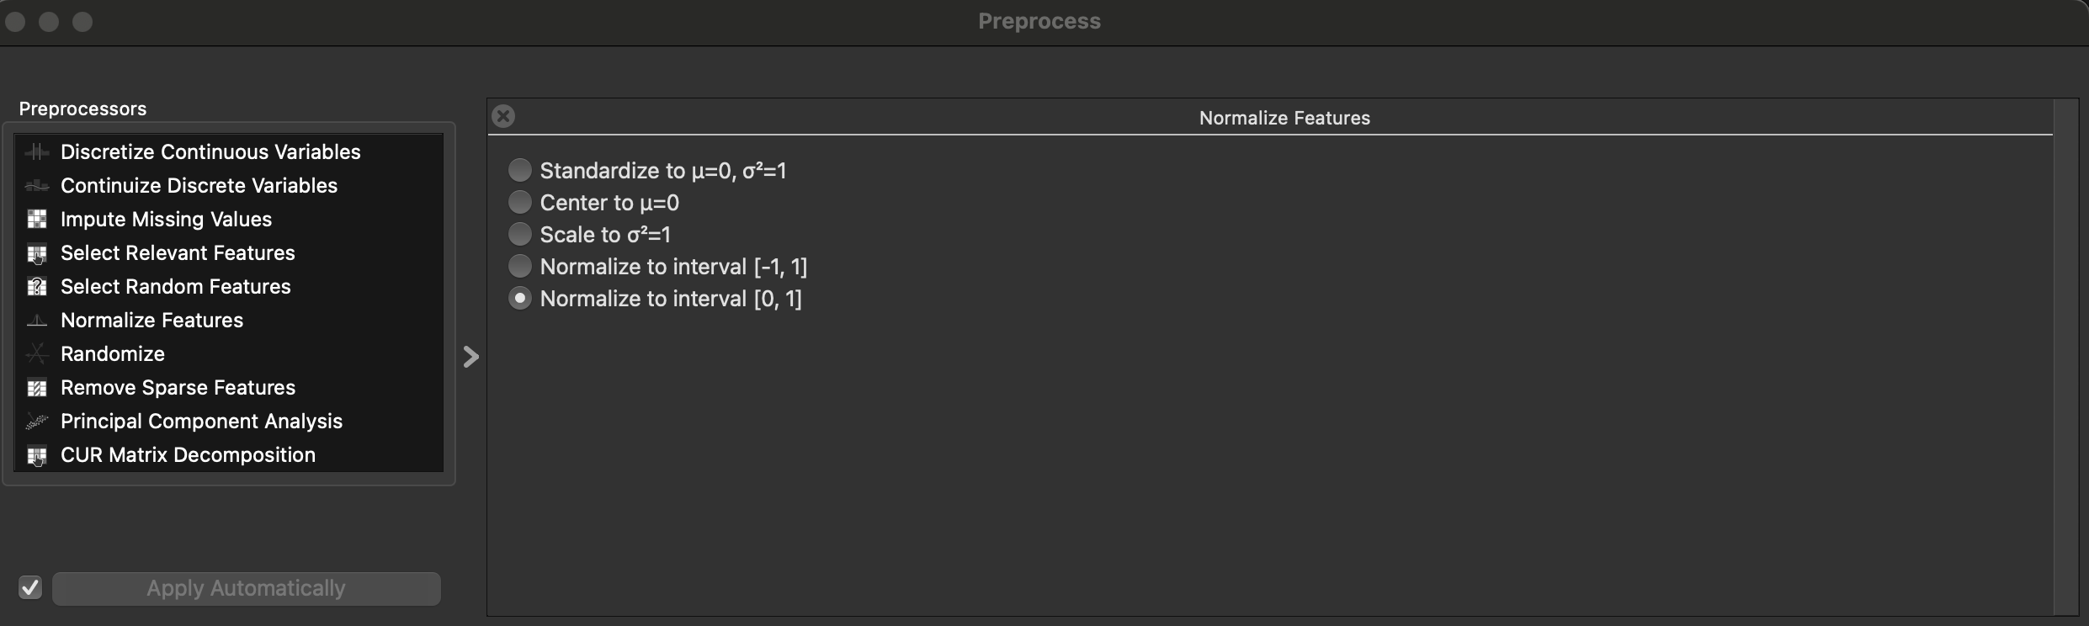Remove the Normalize Features preprocessor panel

pos(503,116)
